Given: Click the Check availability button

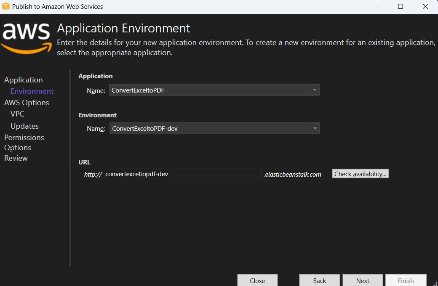Looking at the screenshot, I should tap(361, 174).
